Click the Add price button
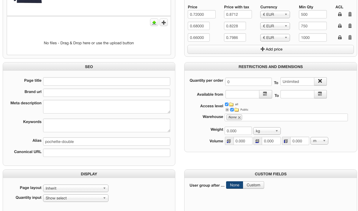 point(271,49)
